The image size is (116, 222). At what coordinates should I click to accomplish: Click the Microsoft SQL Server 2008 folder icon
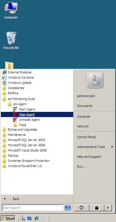pos(4,145)
